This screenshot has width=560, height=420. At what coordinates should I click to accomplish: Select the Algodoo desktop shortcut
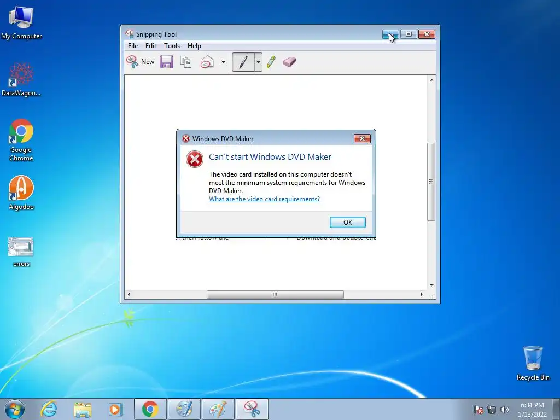pos(21,193)
